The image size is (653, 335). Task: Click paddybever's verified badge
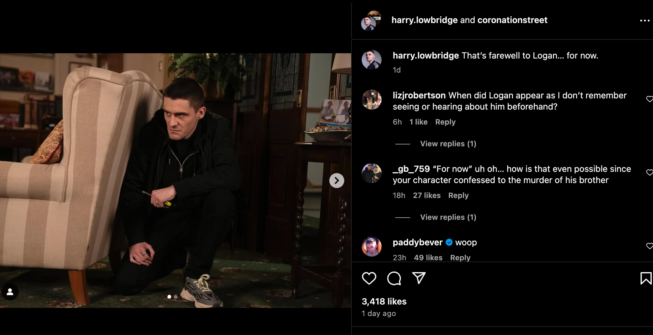(x=448, y=242)
